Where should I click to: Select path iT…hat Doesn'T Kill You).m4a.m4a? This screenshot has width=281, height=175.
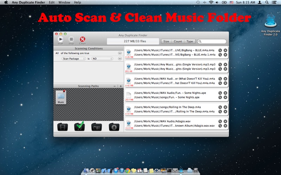pyautogui.click(x=174, y=83)
